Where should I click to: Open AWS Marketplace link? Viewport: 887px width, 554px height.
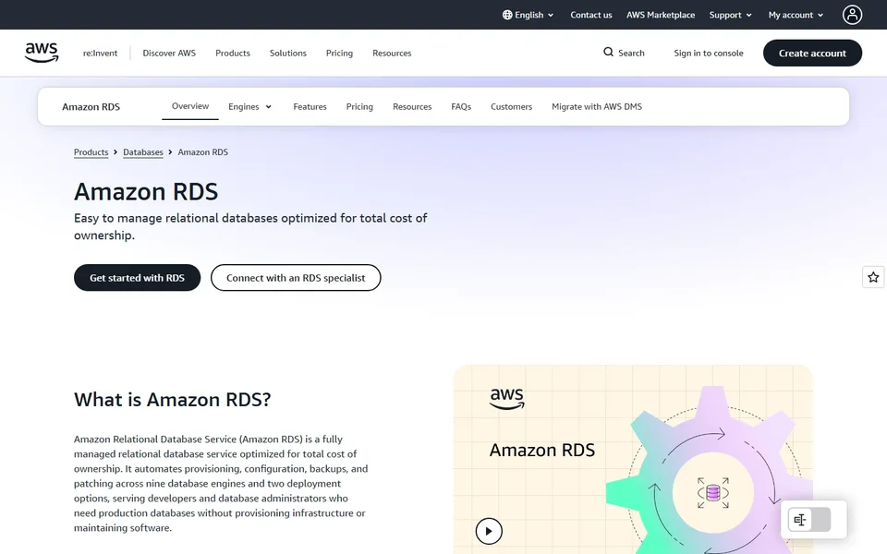click(660, 15)
